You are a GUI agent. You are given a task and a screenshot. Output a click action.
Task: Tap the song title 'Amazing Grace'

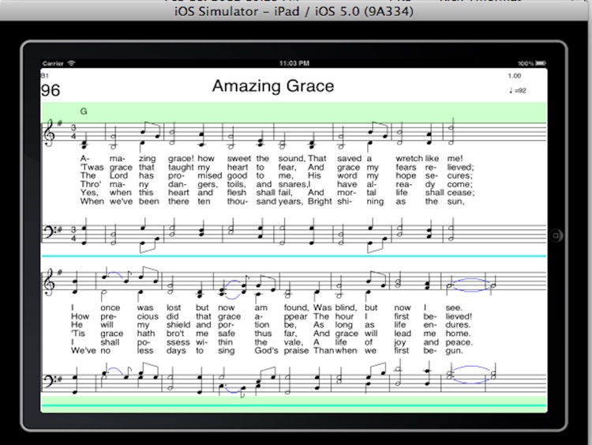click(x=273, y=86)
